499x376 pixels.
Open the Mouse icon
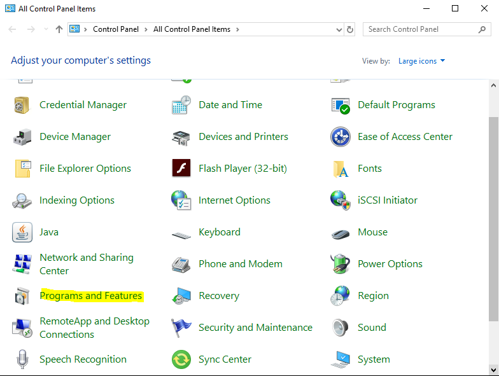(x=341, y=234)
